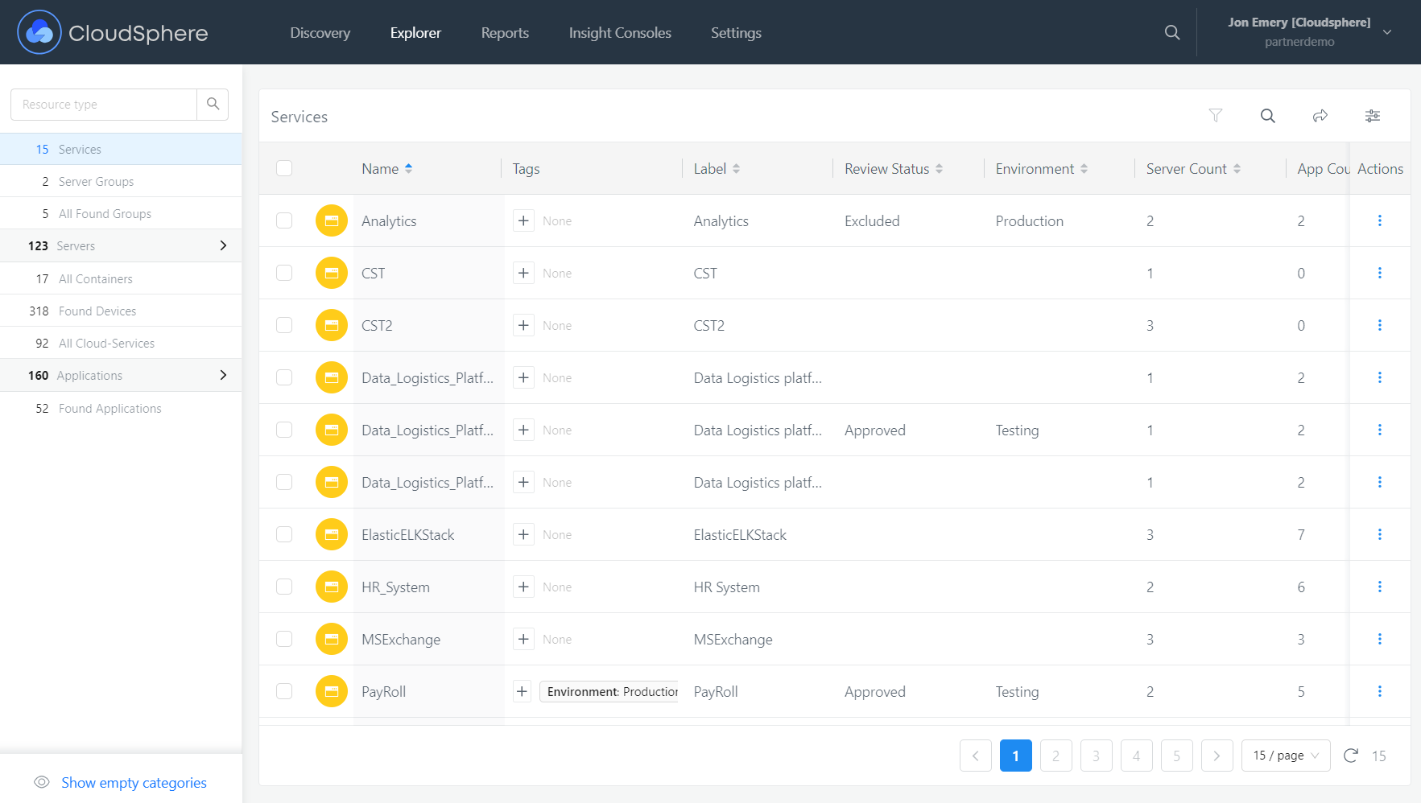Check the PayRoll row checkbox
The image size is (1421, 803).
(284, 691)
